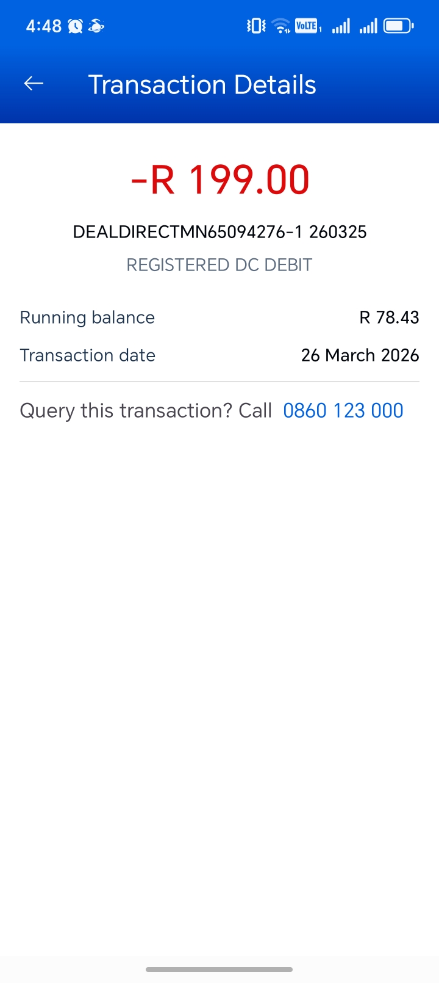The height and width of the screenshot is (983, 439).
Task: Tap the vibrate mode status icon
Action: tap(256, 26)
